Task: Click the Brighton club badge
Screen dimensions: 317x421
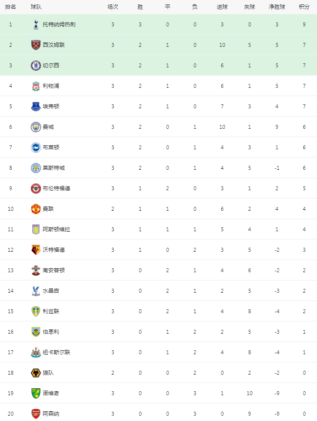Action: click(x=36, y=147)
